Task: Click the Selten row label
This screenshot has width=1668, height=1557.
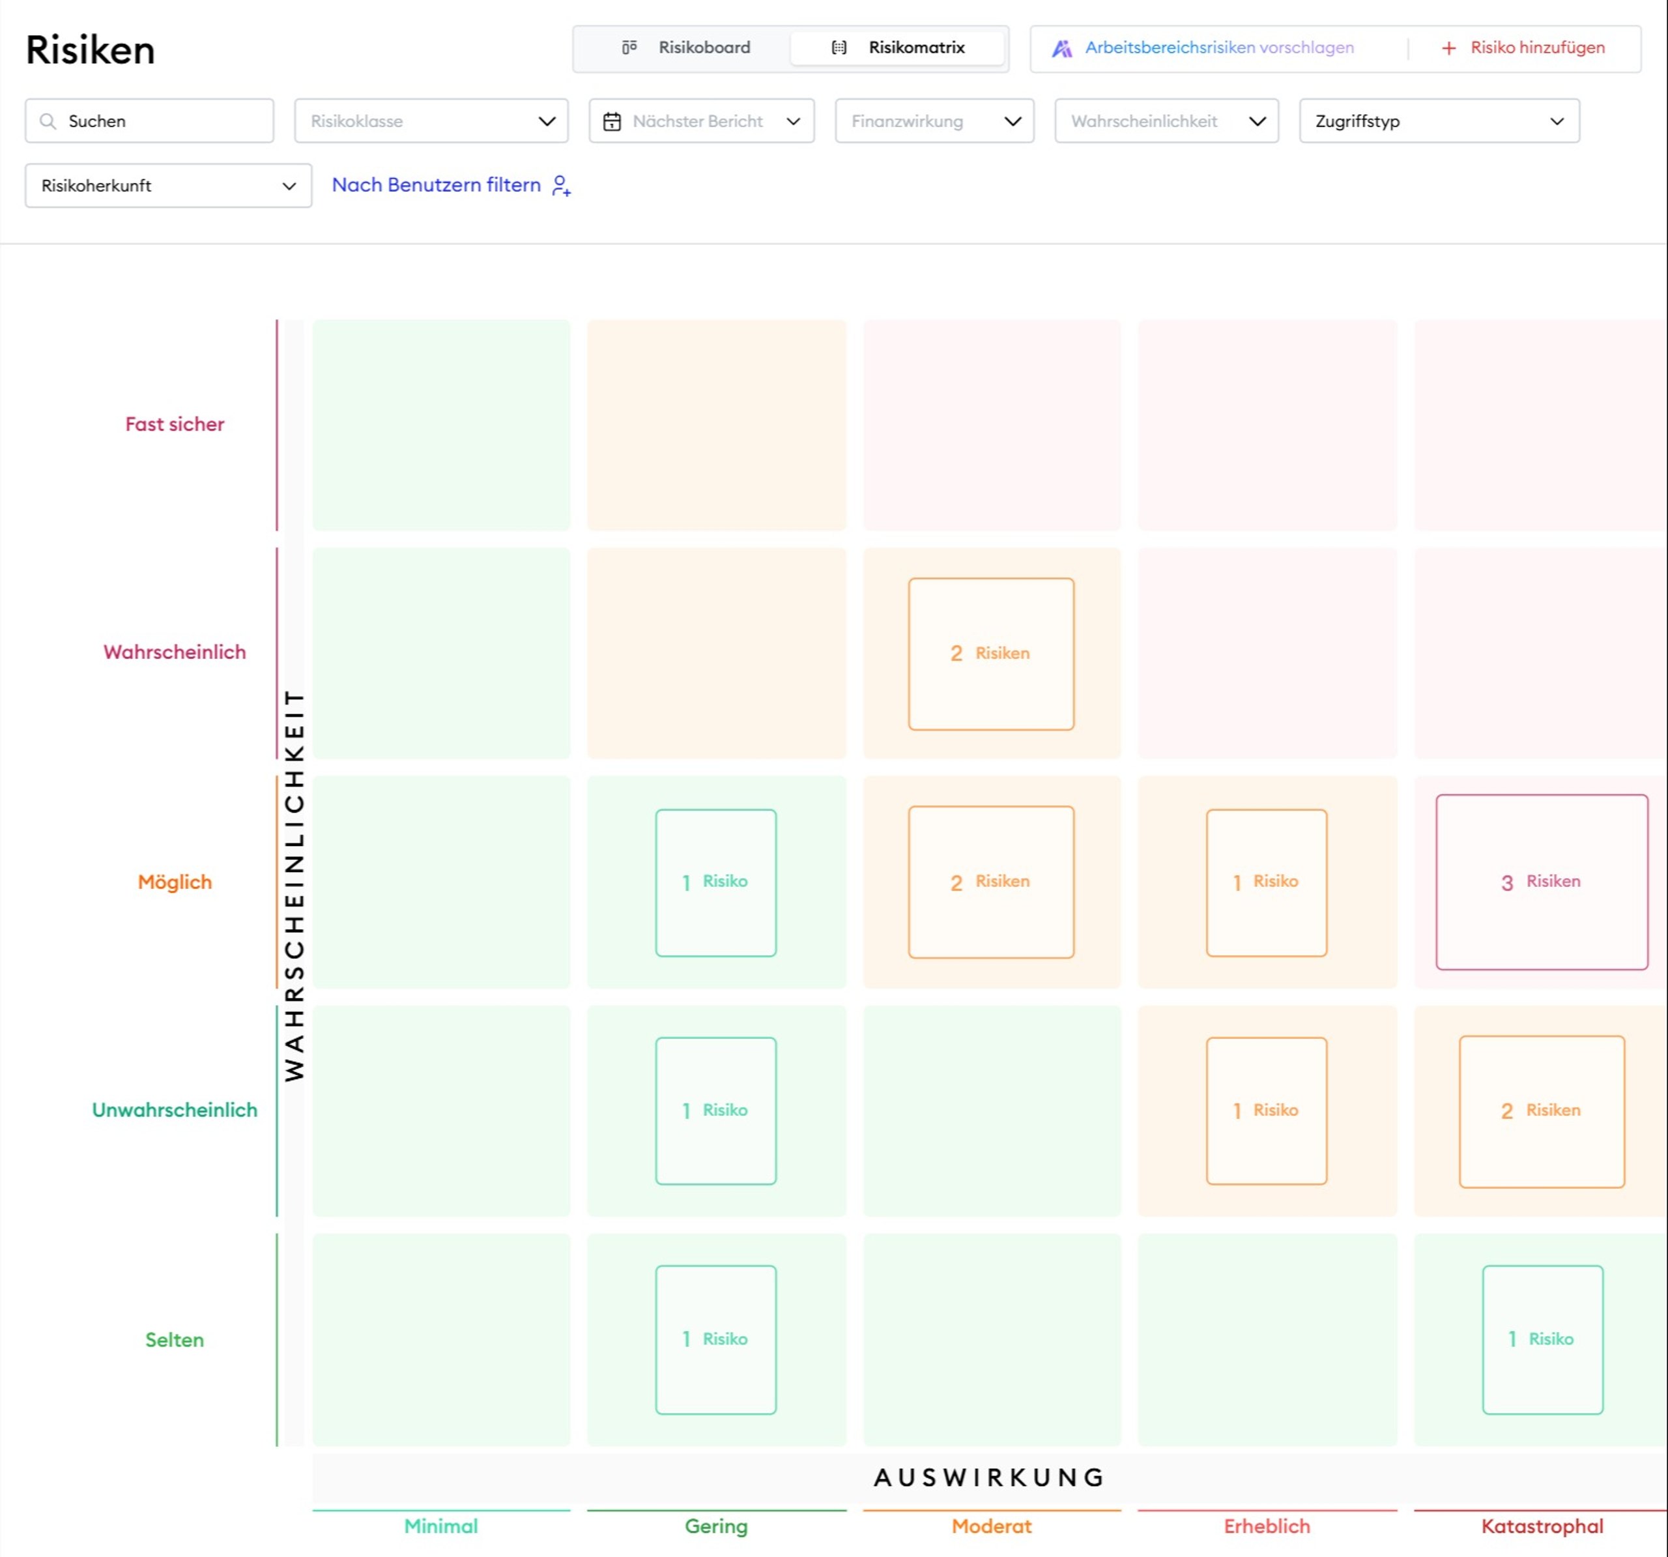Action: (175, 1339)
